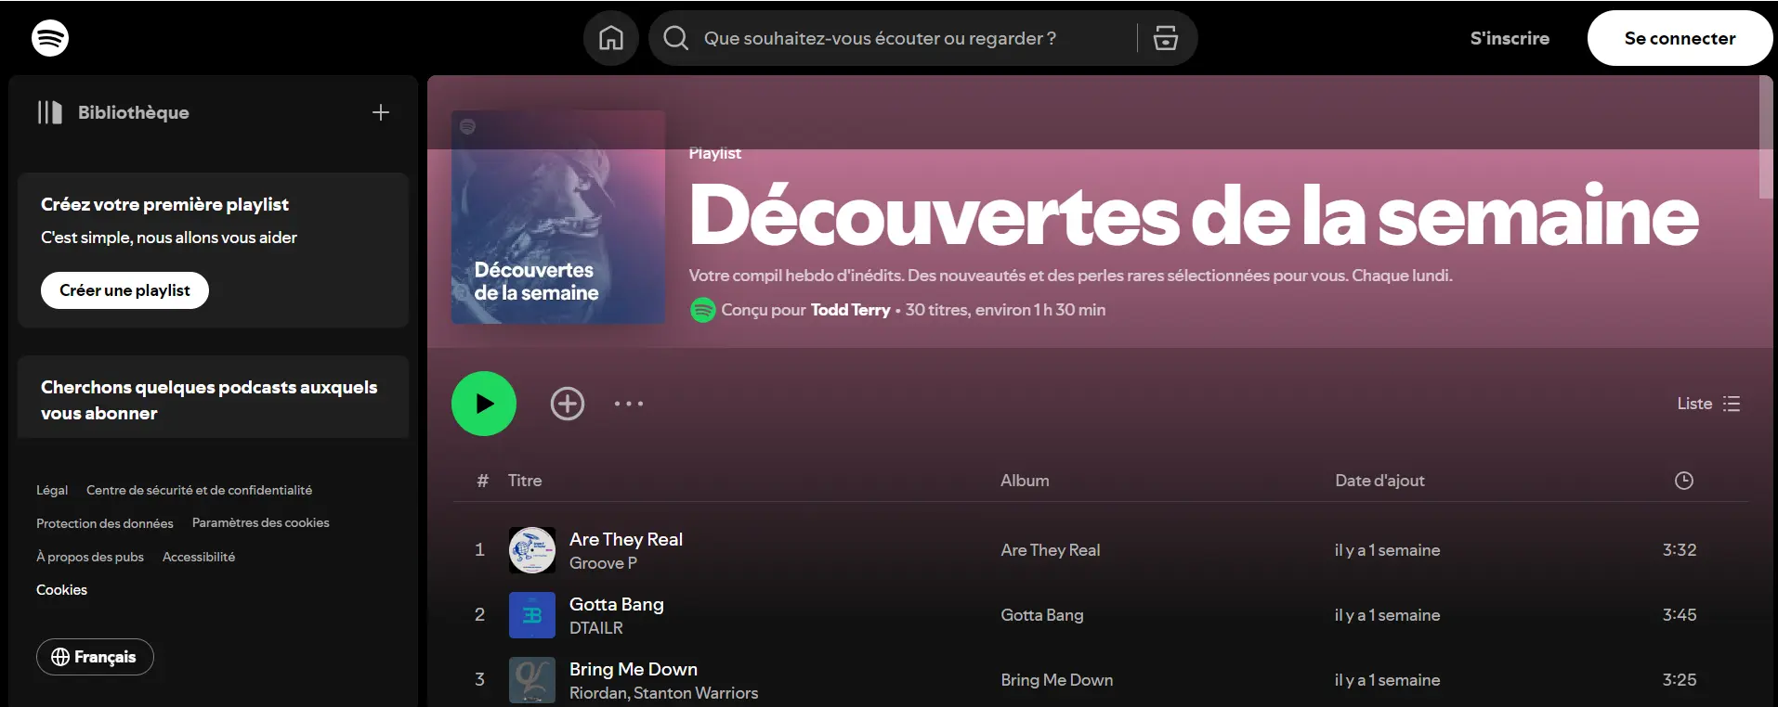Open the track title Bring Me Down
The height and width of the screenshot is (707, 1778).
pyautogui.click(x=634, y=669)
